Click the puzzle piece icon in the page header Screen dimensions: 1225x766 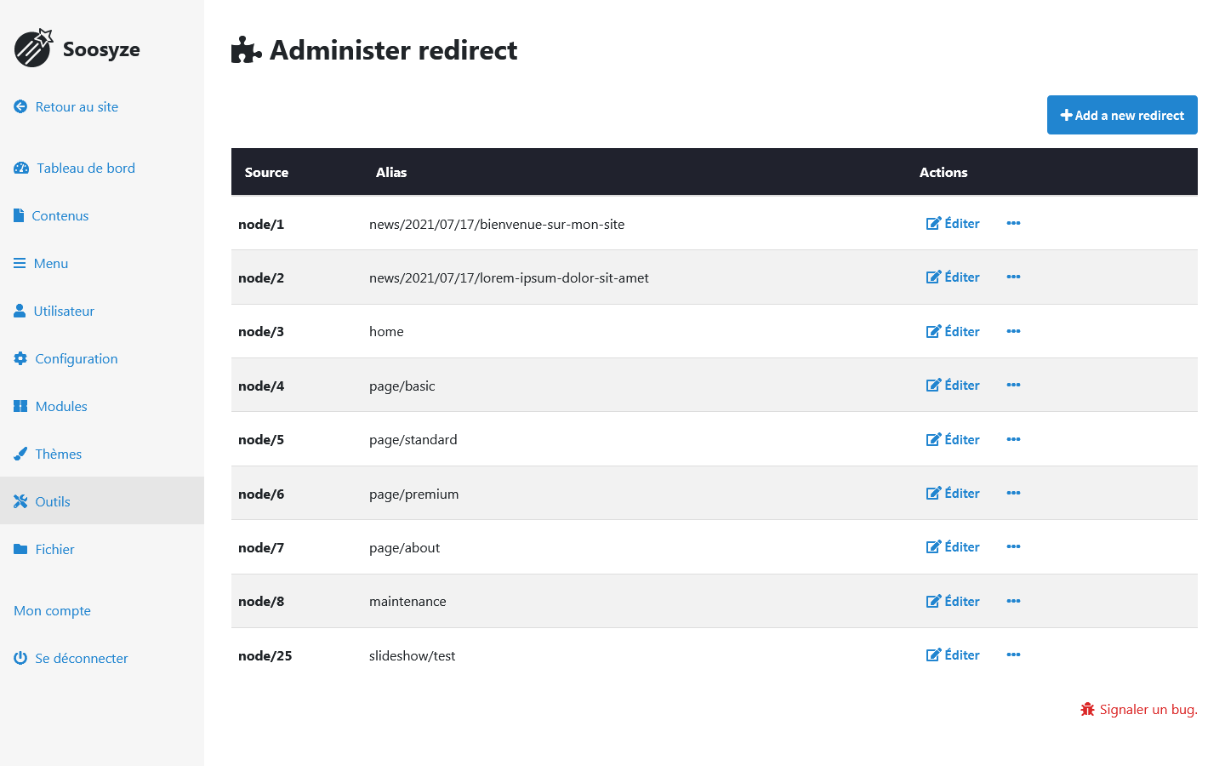(245, 50)
